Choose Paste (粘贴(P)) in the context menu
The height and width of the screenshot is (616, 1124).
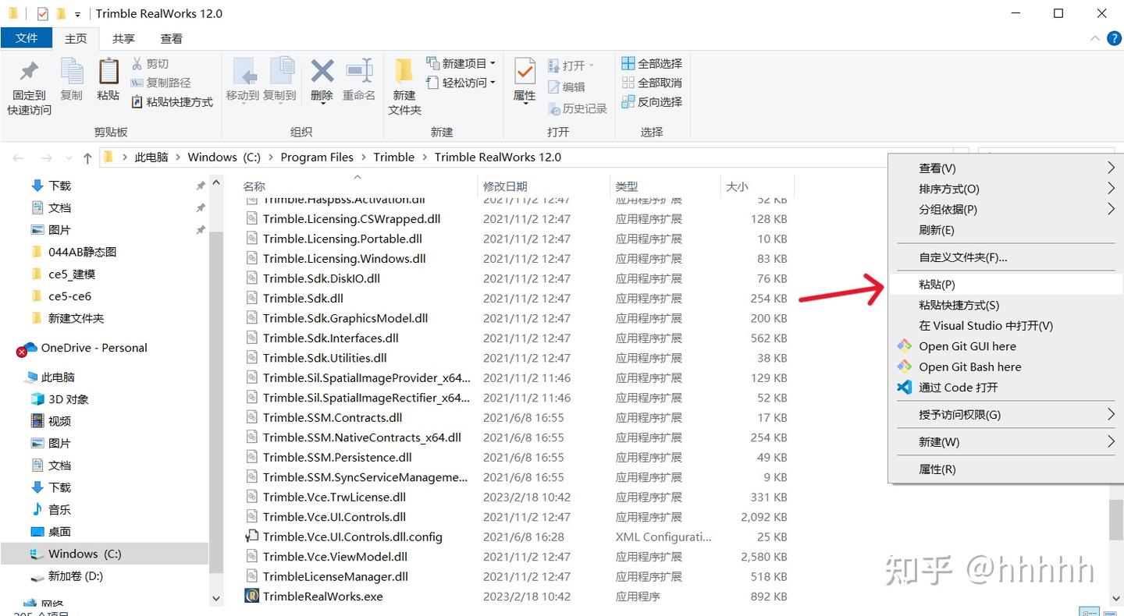coord(1006,285)
